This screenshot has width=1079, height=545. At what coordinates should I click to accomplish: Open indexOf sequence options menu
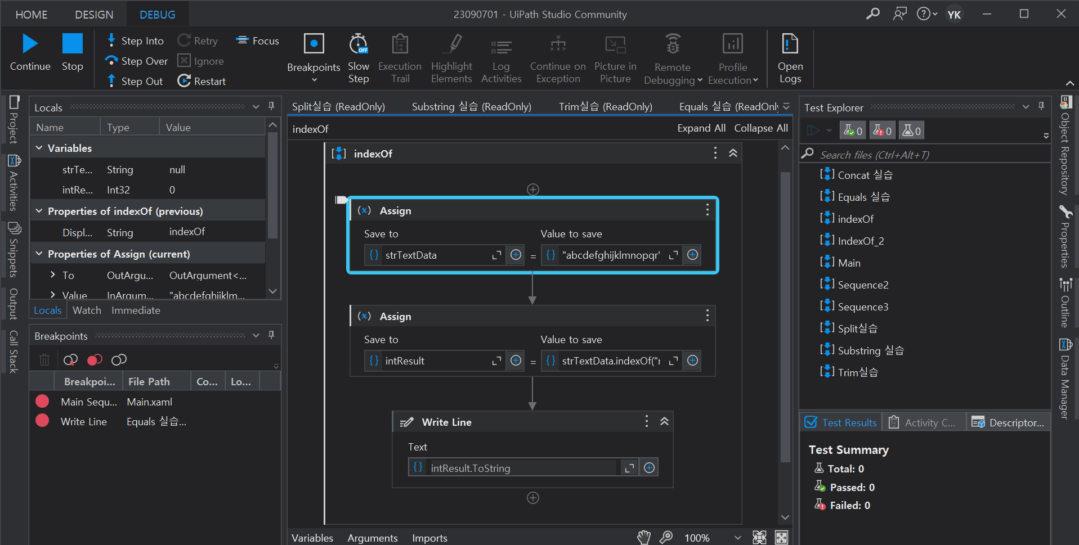pyautogui.click(x=715, y=153)
